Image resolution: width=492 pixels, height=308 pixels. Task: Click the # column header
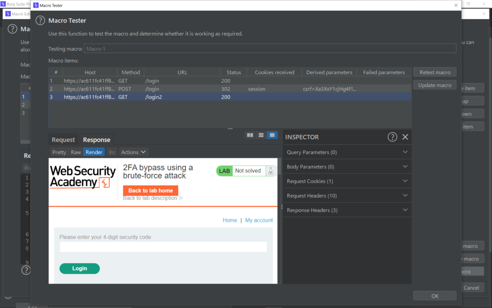(x=56, y=72)
